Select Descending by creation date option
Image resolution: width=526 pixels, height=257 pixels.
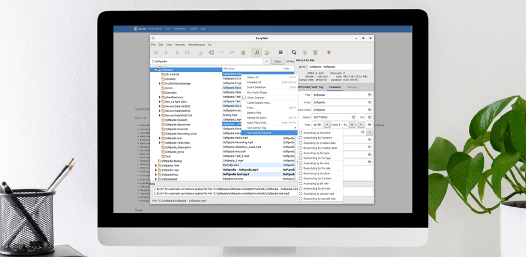click(301, 148)
